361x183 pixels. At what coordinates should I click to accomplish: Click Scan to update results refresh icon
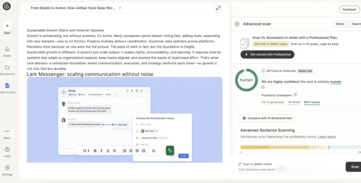[240, 164]
